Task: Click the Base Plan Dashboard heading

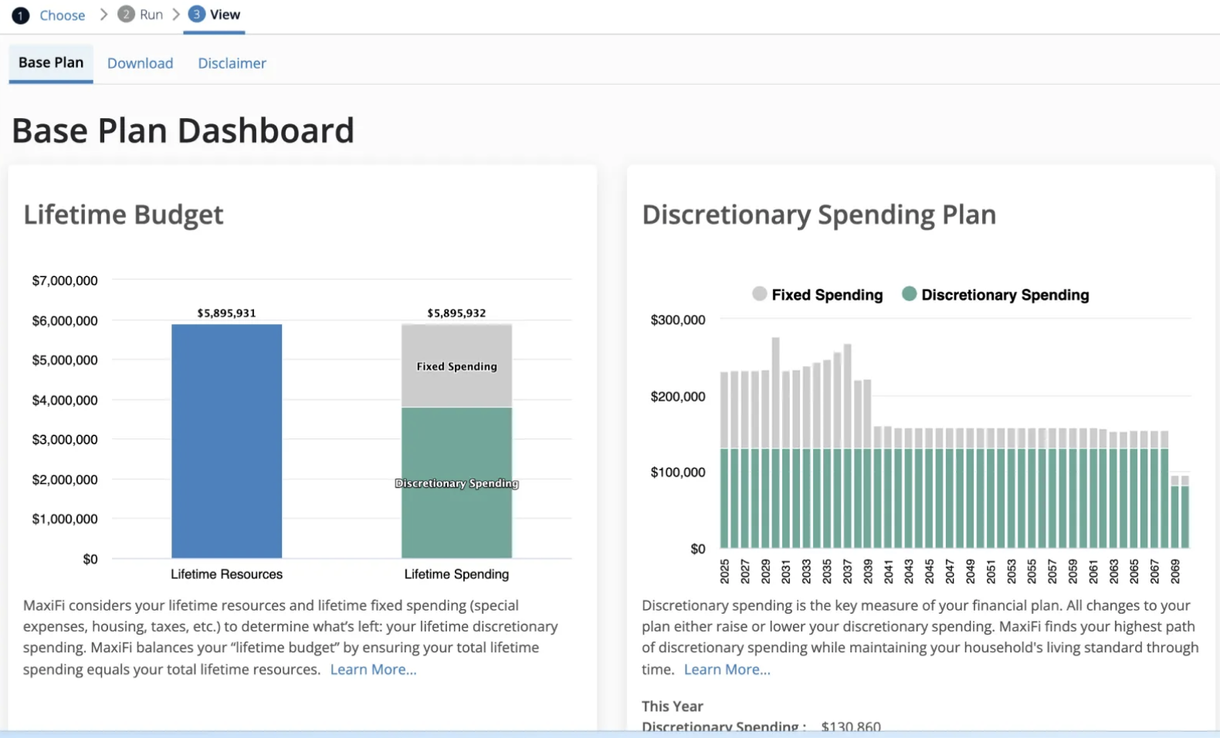Action: (x=183, y=130)
